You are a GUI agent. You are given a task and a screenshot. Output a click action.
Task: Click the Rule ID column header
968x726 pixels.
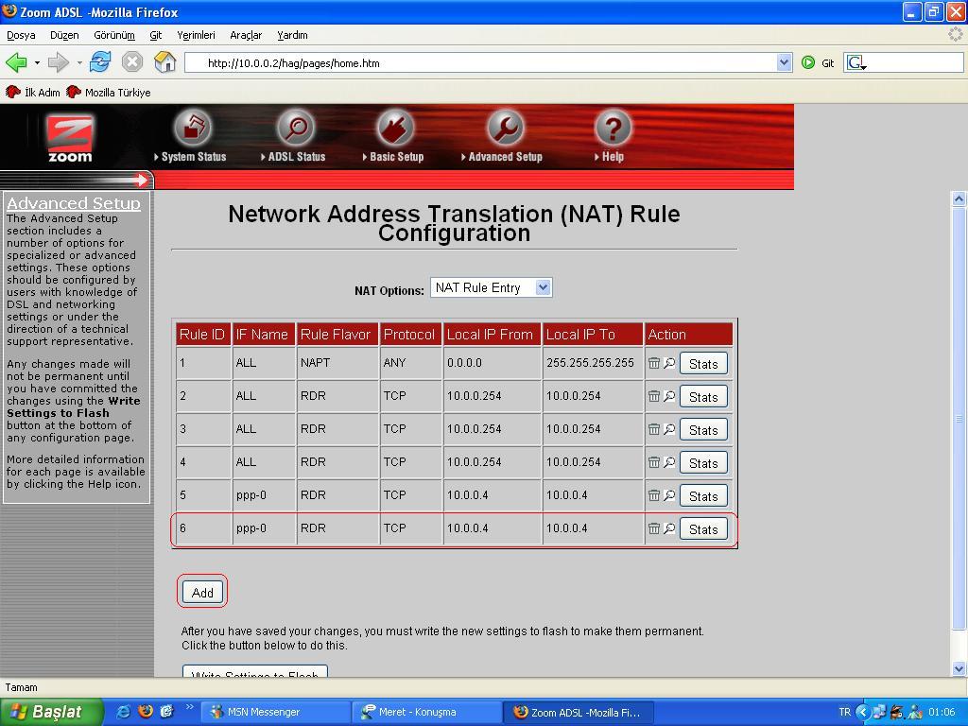(202, 334)
